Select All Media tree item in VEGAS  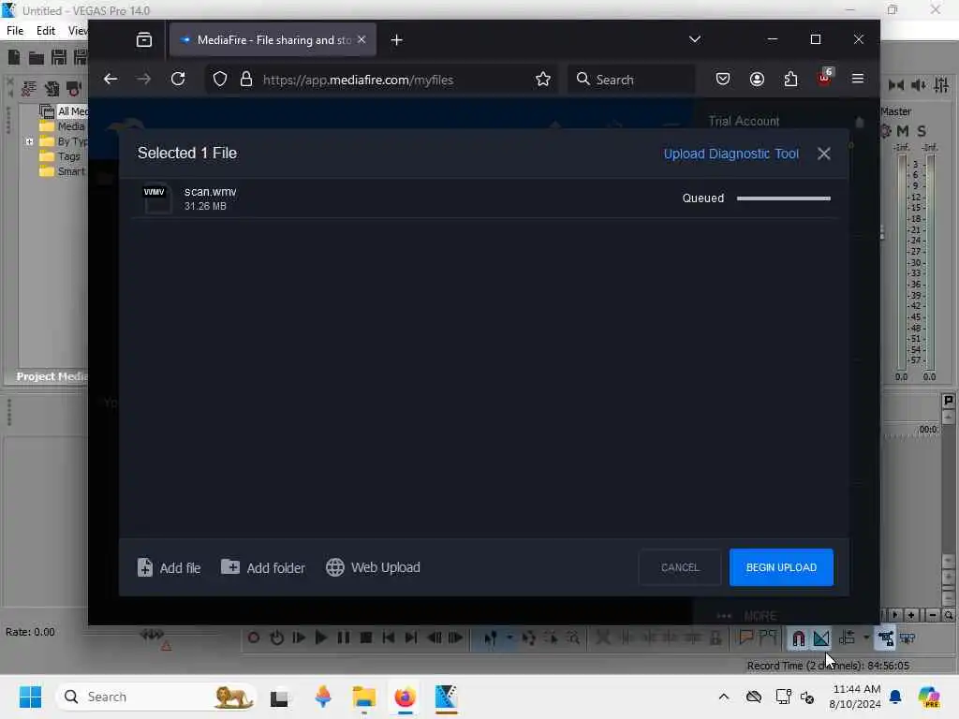point(64,111)
